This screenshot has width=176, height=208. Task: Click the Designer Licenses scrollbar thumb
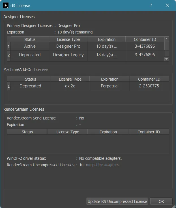[166, 46]
